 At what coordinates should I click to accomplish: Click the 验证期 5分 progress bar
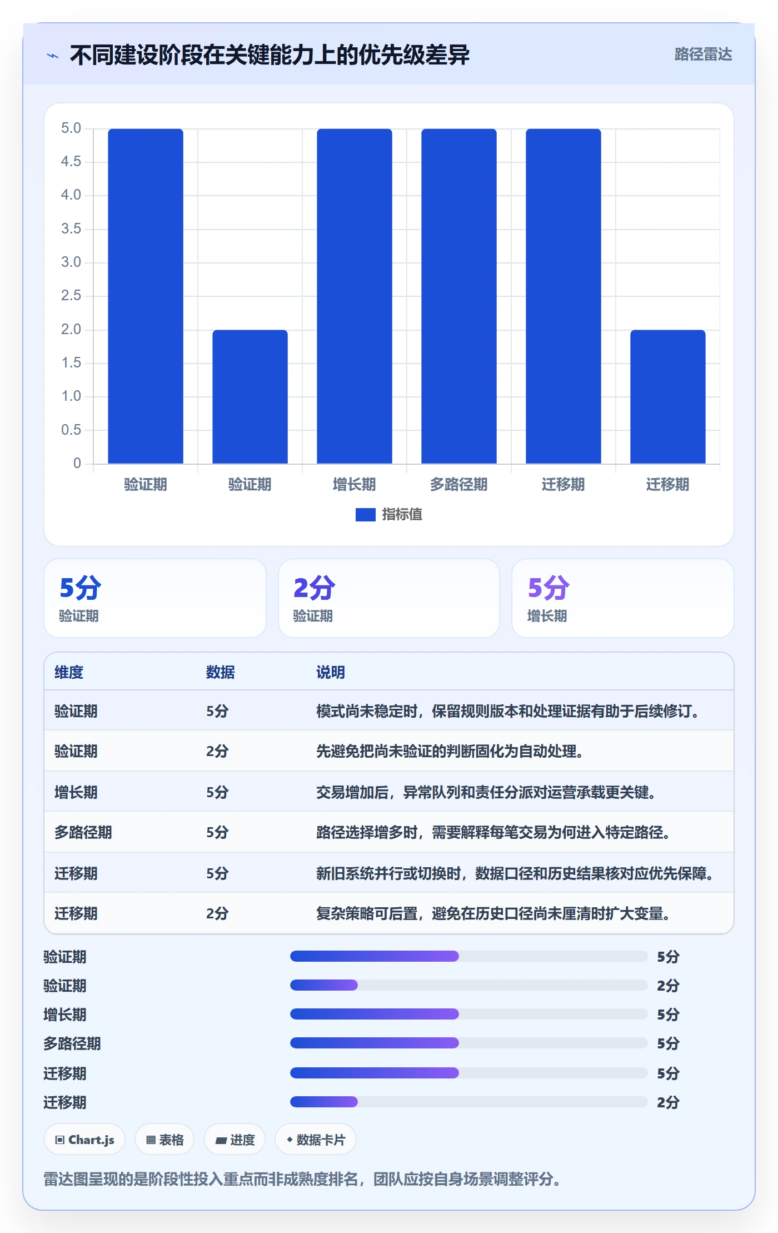[468, 956]
